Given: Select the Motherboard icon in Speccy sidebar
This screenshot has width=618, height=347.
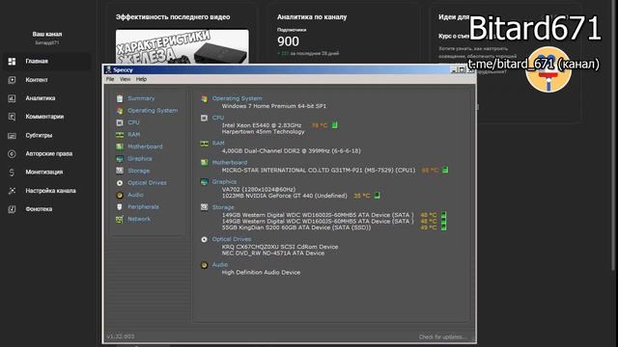Looking at the screenshot, I should (120, 147).
